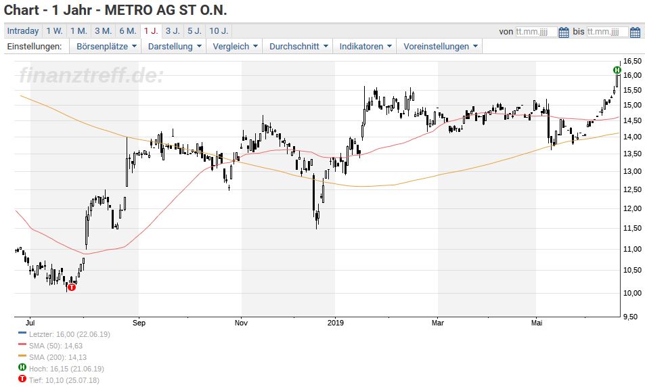Switch chart to 3 J. range

[173, 31]
